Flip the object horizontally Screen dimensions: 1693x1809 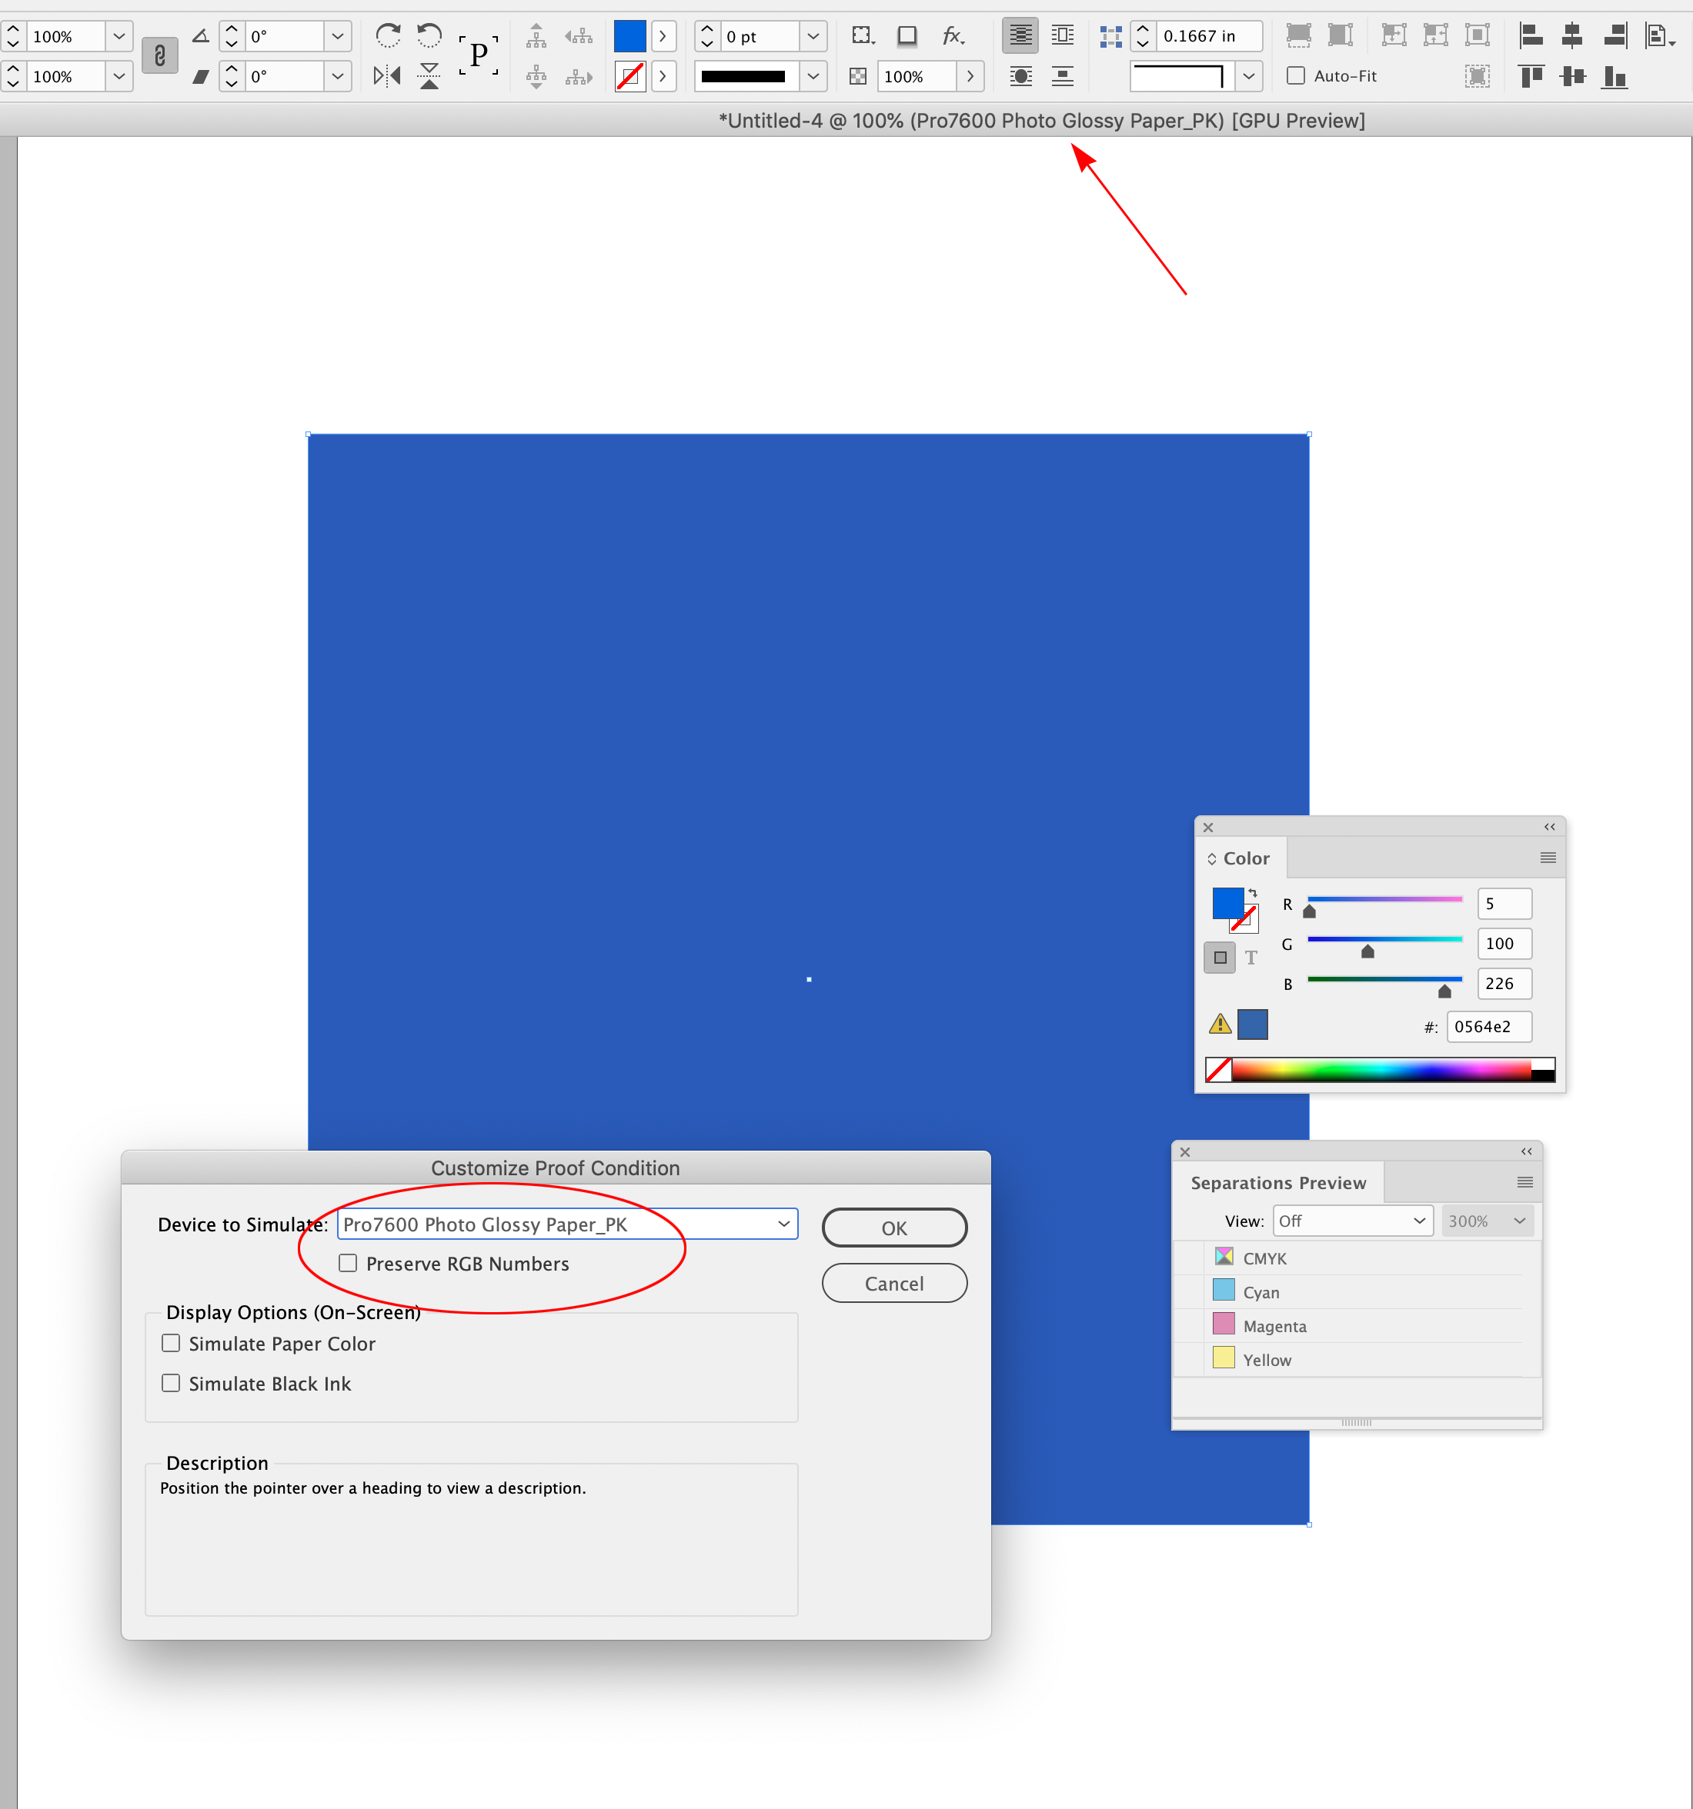387,75
